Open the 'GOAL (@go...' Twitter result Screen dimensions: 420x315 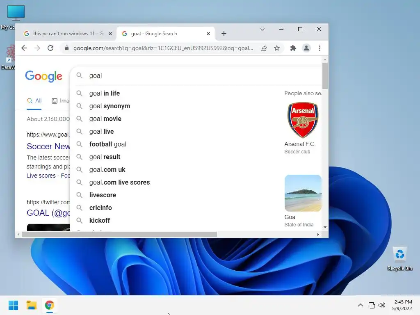coord(48,213)
